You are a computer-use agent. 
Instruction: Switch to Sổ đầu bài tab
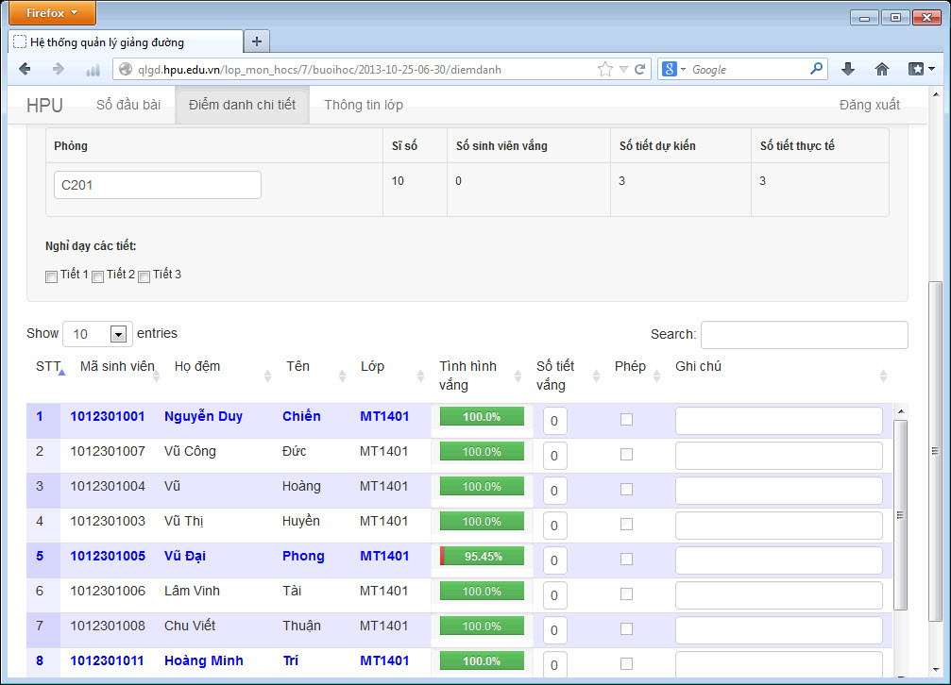(x=128, y=105)
